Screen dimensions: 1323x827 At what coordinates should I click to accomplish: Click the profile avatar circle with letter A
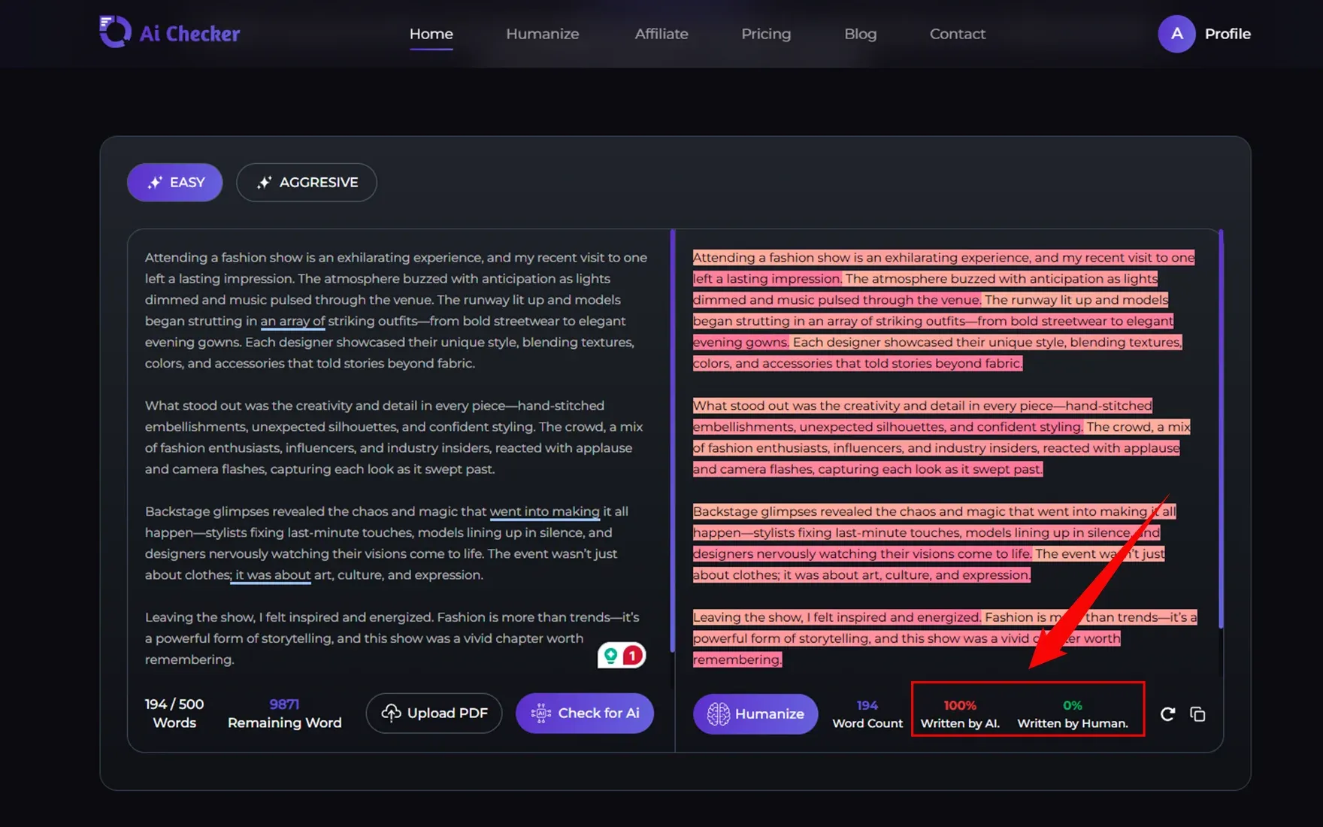pyautogui.click(x=1176, y=34)
